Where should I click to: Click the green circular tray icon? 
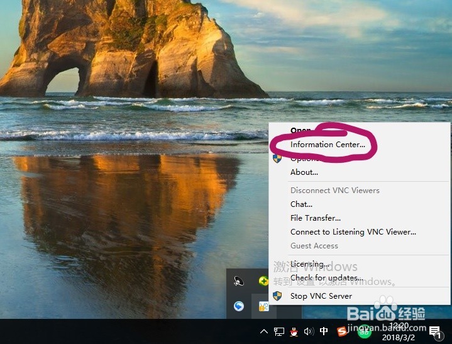coord(365,332)
